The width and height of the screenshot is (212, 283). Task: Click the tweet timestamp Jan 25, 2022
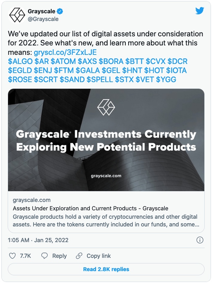pos(51,240)
